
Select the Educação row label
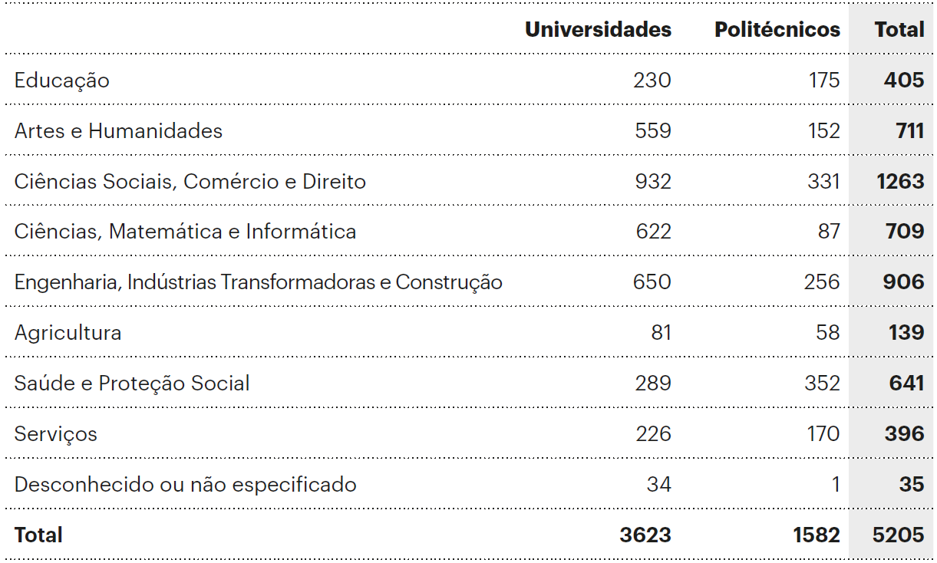(62, 81)
